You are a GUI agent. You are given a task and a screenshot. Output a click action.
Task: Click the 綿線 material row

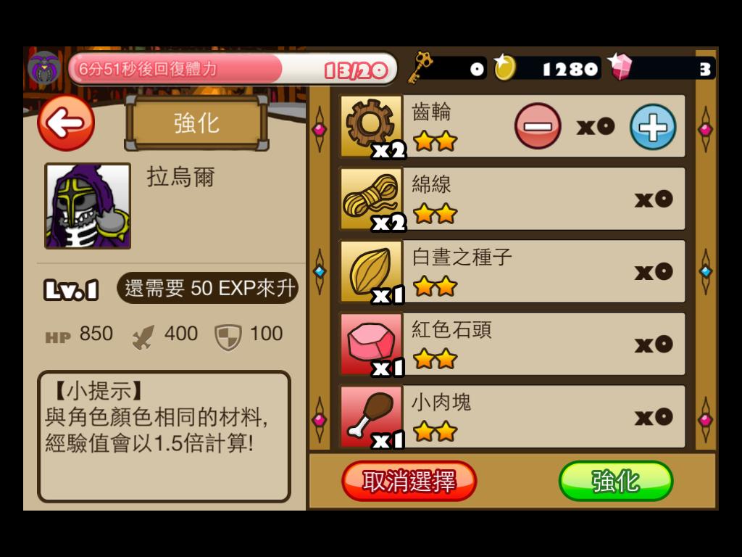click(512, 199)
